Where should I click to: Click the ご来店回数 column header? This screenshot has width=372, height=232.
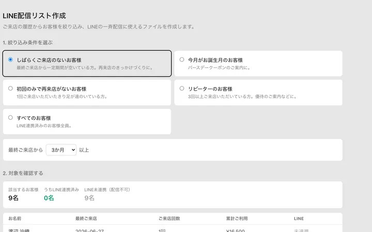(x=169, y=219)
